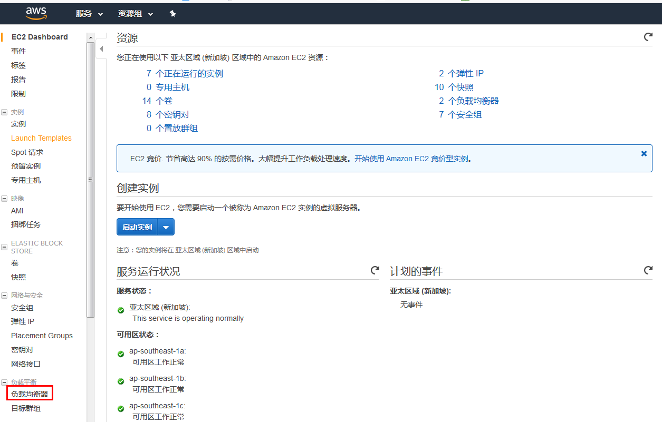Collapse the 网络与安全 sidebar section
Viewport: 662px width, 422px height.
tap(4, 296)
